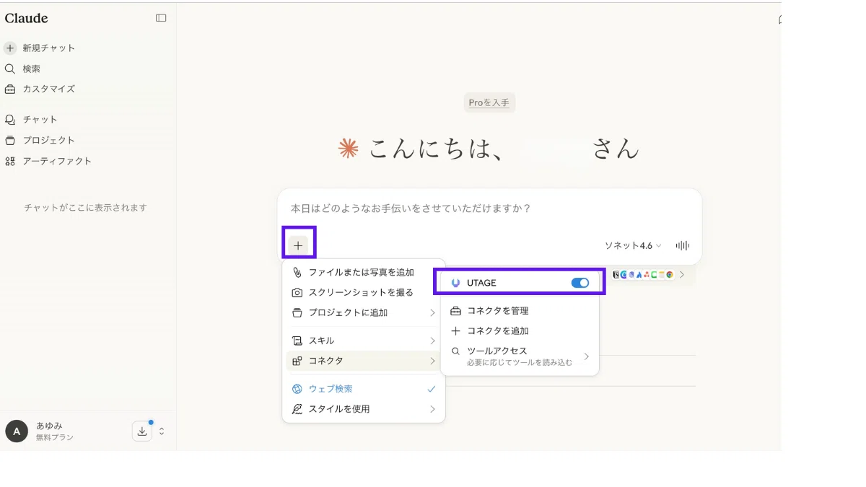Screen dimensions: 866x487
Task: Click the plus icon beside 新規チャット
Action: pos(10,48)
